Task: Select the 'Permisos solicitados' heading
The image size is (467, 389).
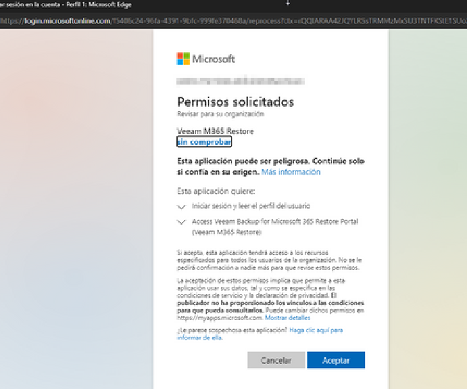Action: [x=236, y=102]
